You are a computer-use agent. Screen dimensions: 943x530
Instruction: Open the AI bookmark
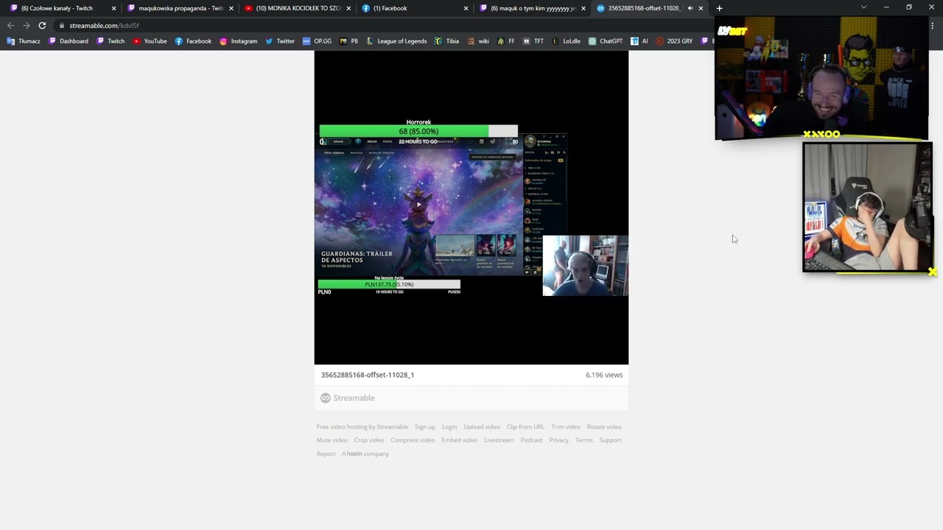[x=639, y=41]
